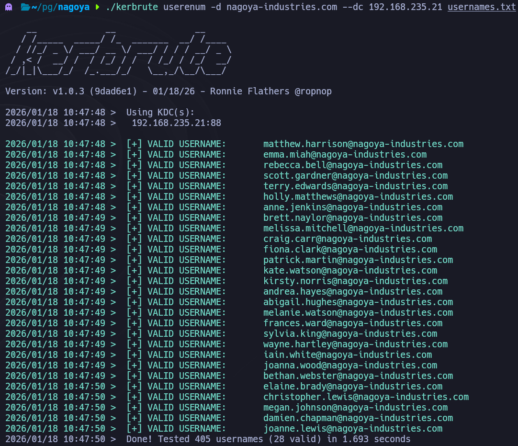518x446 pixels.
Task: Click craig.carr@nagoya-industries.com entry
Action: point(347,239)
